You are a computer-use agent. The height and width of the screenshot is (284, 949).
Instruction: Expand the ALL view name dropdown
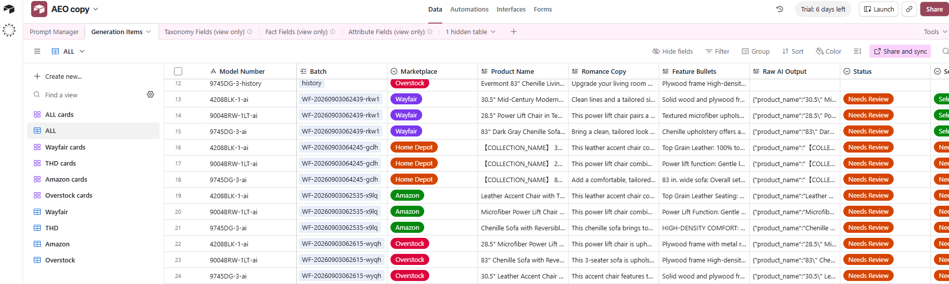tap(82, 51)
